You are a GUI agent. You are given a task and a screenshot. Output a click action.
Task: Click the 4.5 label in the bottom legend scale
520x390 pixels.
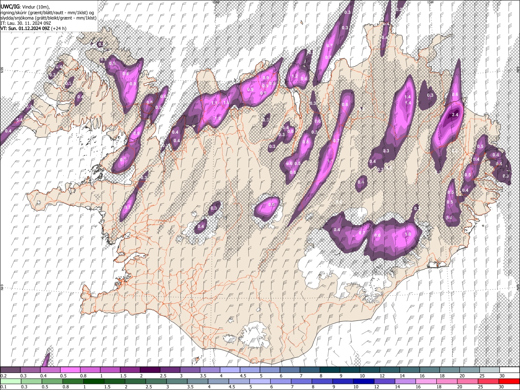tap(232, 387)
